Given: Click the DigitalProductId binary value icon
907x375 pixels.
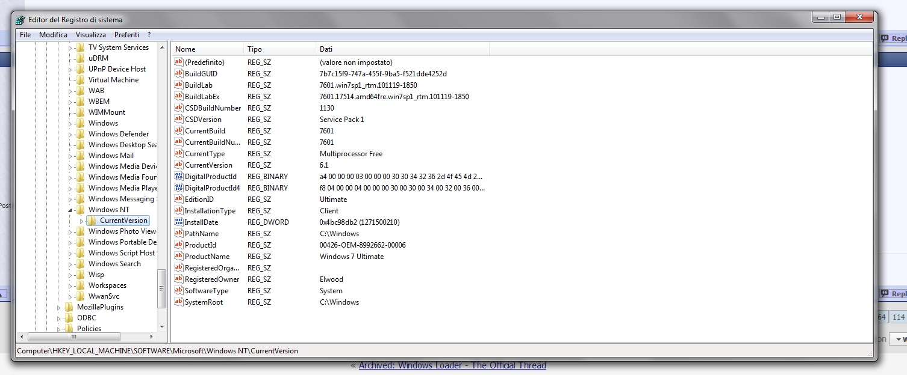Looking at the screenshot, I should pos(178,176).
